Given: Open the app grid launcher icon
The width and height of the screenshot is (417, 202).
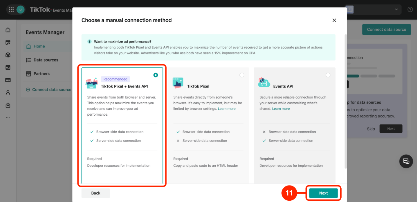Looking at the screenshot, I should (x=11, y=10).
